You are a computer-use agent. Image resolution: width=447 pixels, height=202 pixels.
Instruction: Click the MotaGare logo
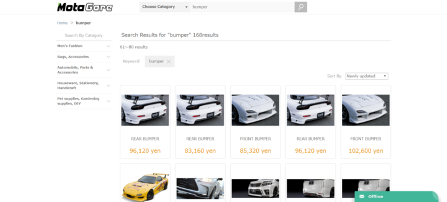(85, 7)
